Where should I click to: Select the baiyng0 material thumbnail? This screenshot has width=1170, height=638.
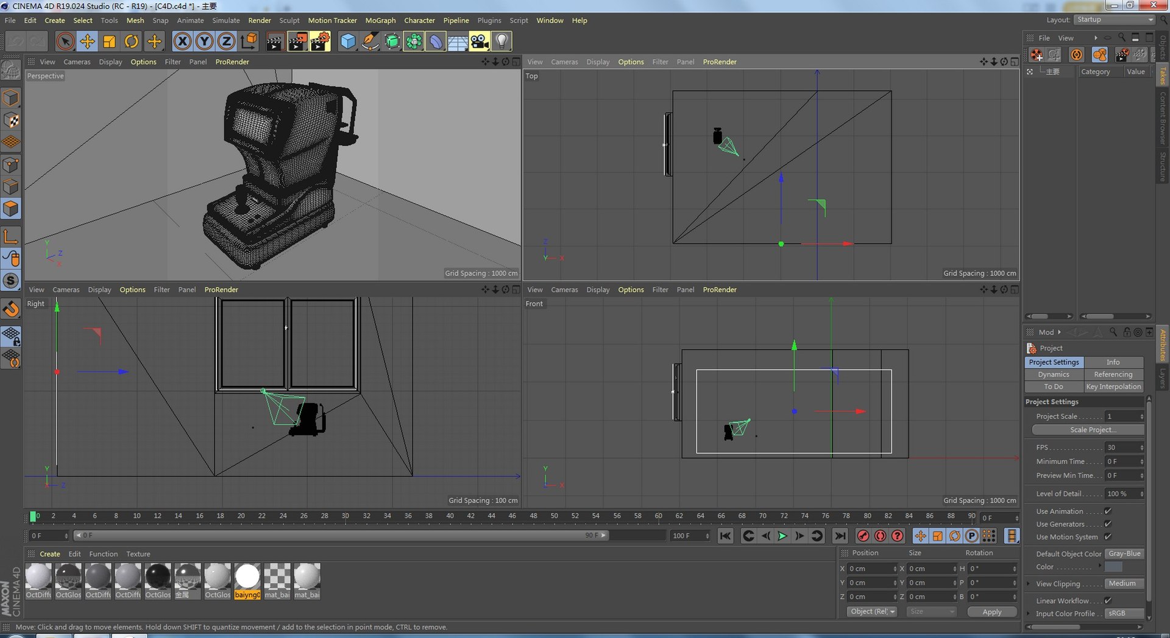coord(247,581)
